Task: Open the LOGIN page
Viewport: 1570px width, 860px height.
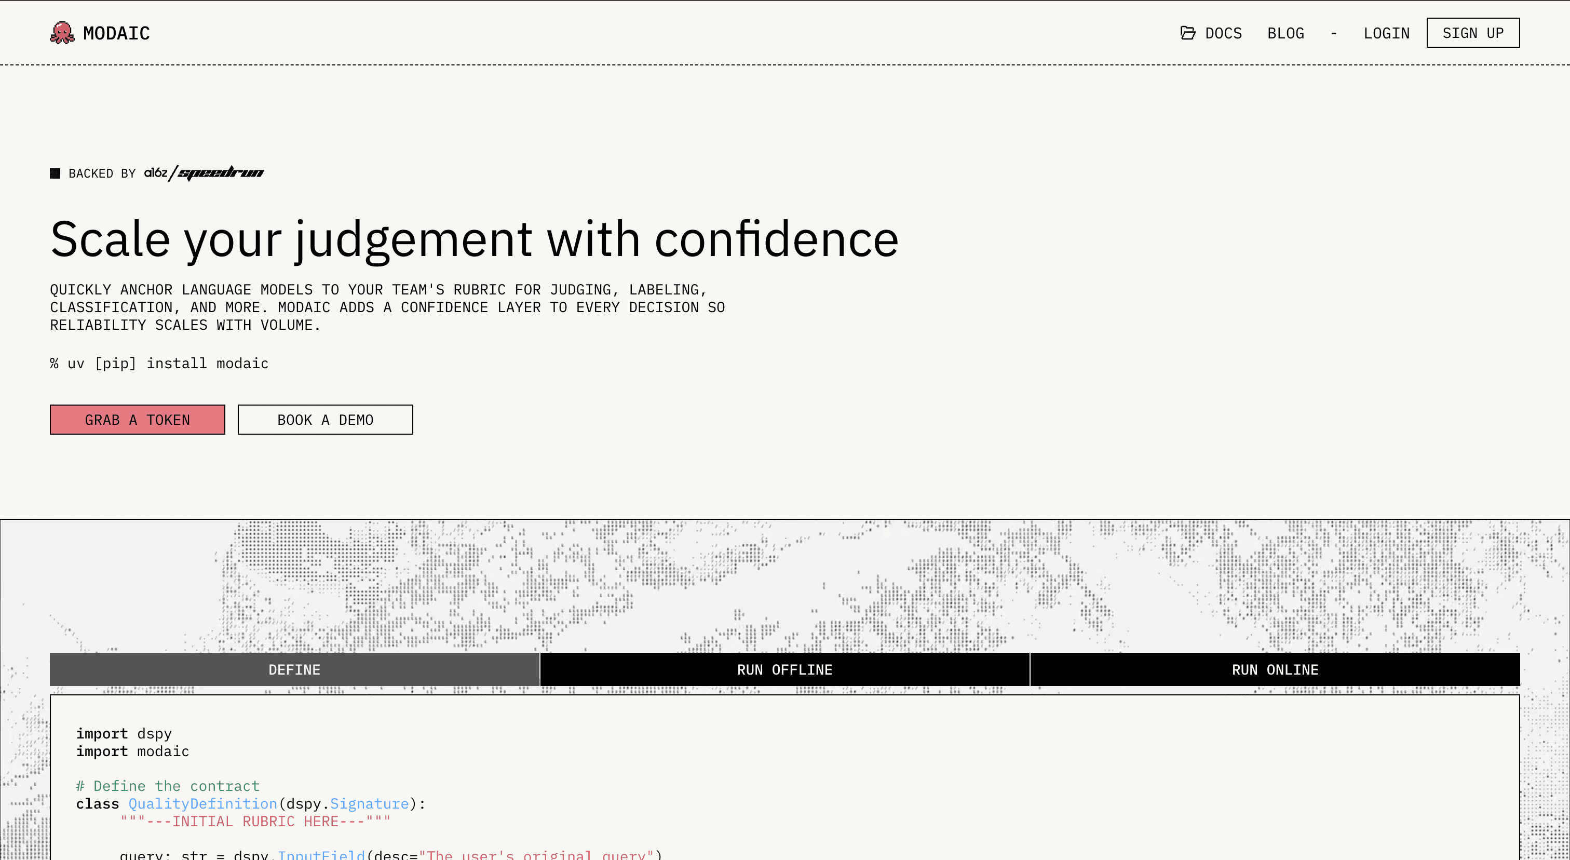Action: point(1387,33)
